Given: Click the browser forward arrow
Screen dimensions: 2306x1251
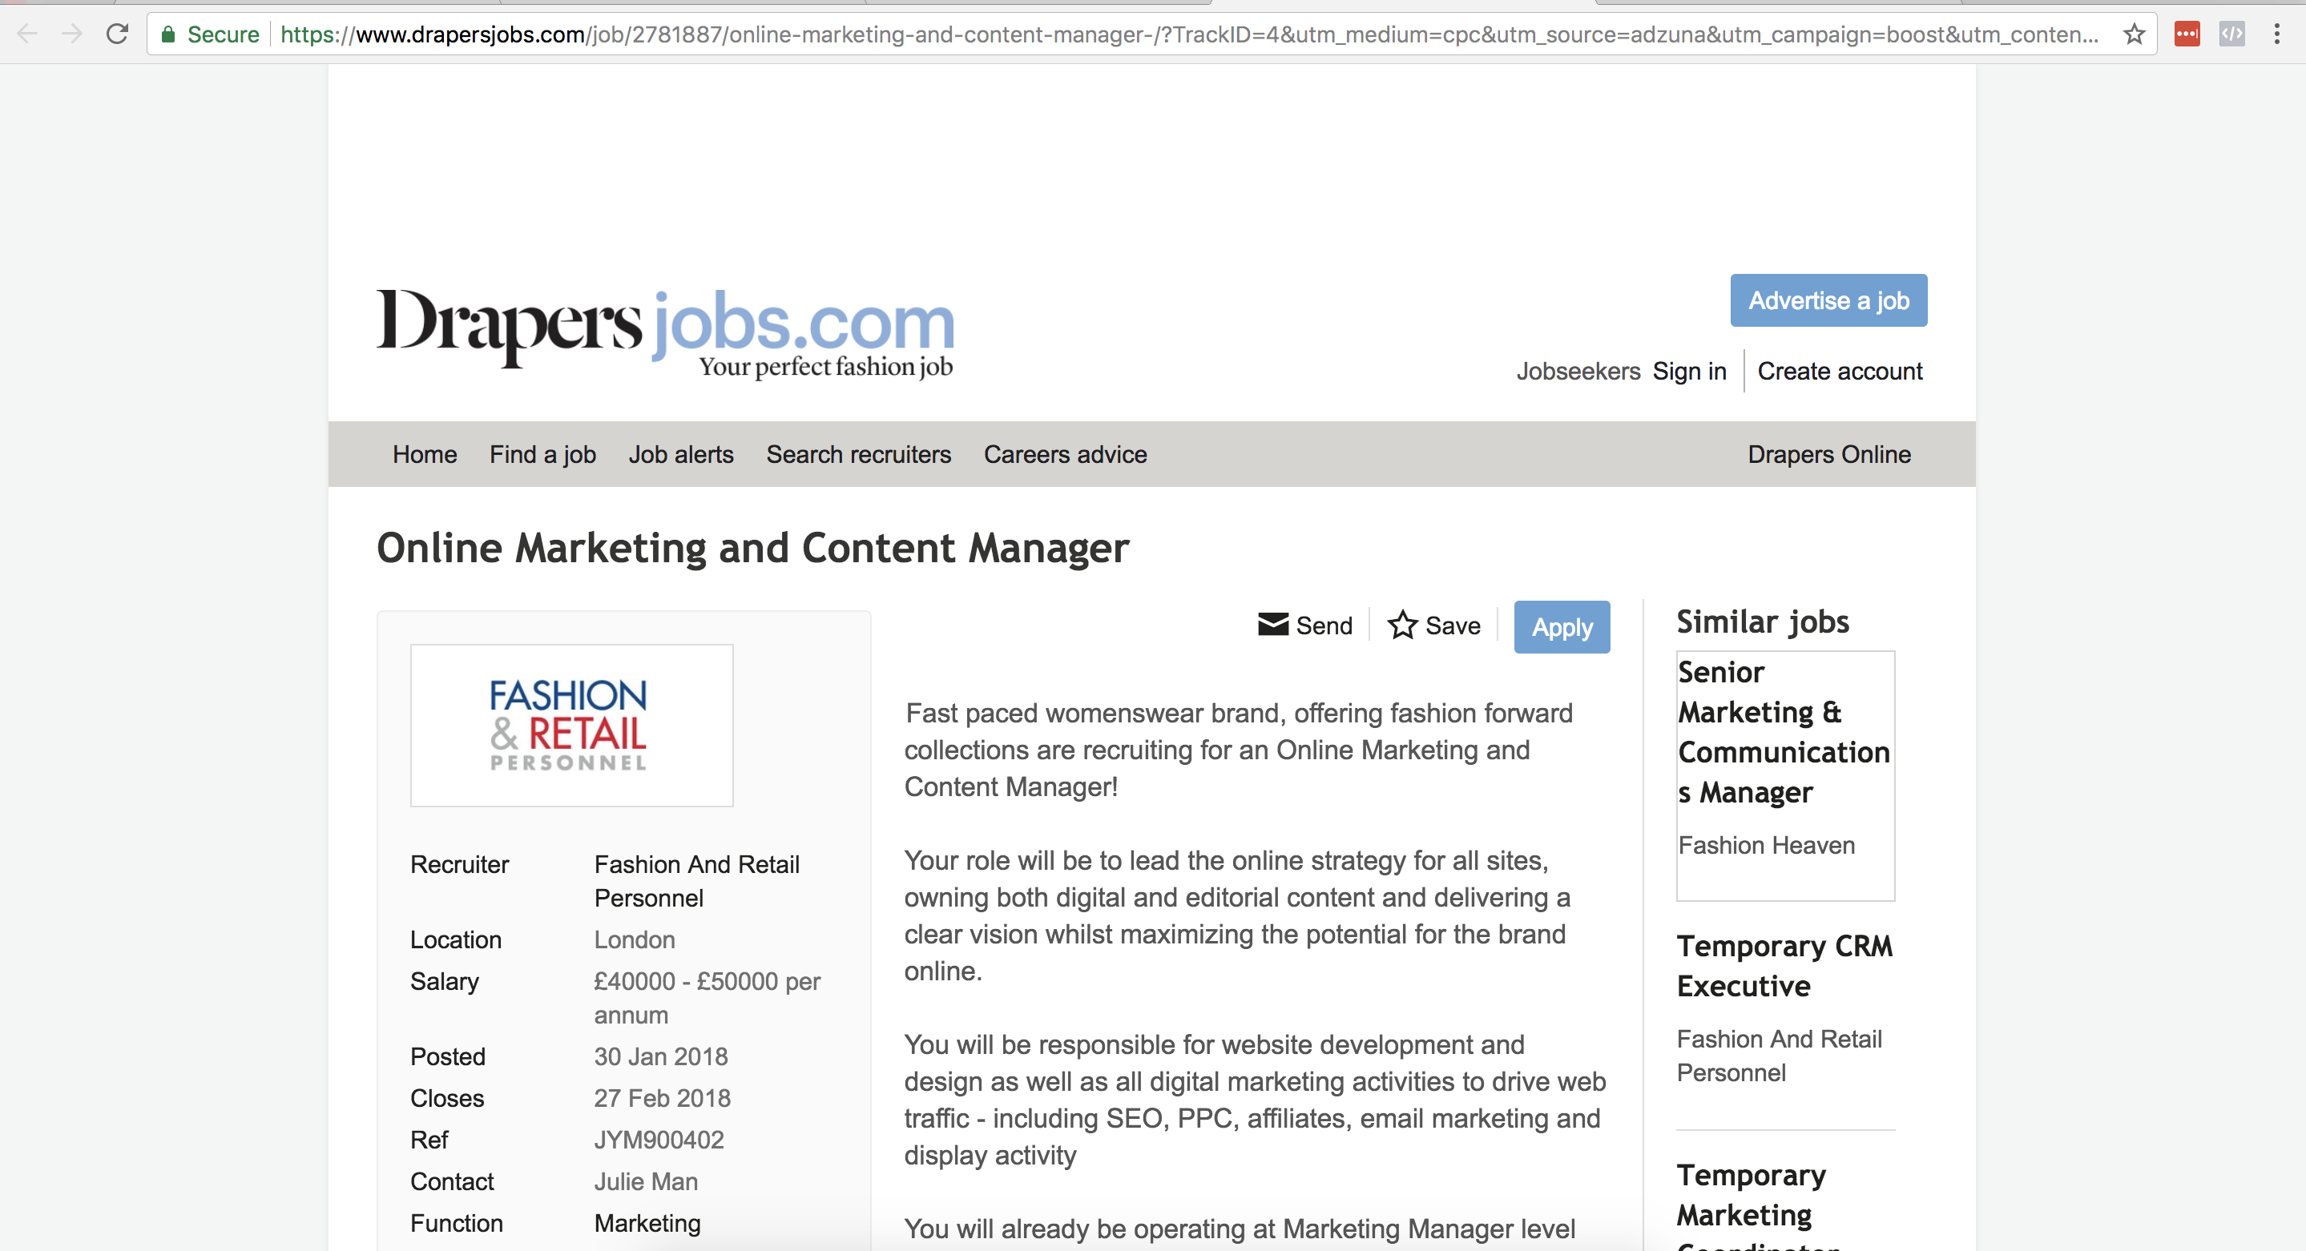Looking at the screenshot, I should tap(72, 34).
